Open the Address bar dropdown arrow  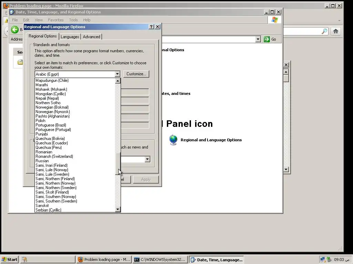click(258, 39)
